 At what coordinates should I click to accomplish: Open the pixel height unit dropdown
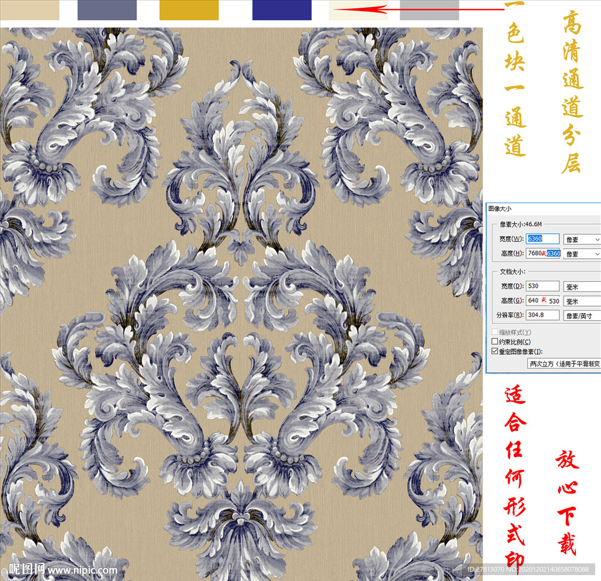(x=582, y=254)
